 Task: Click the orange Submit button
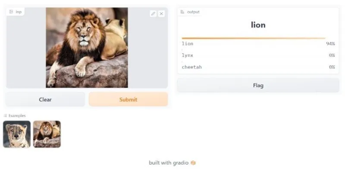point(128,99)
